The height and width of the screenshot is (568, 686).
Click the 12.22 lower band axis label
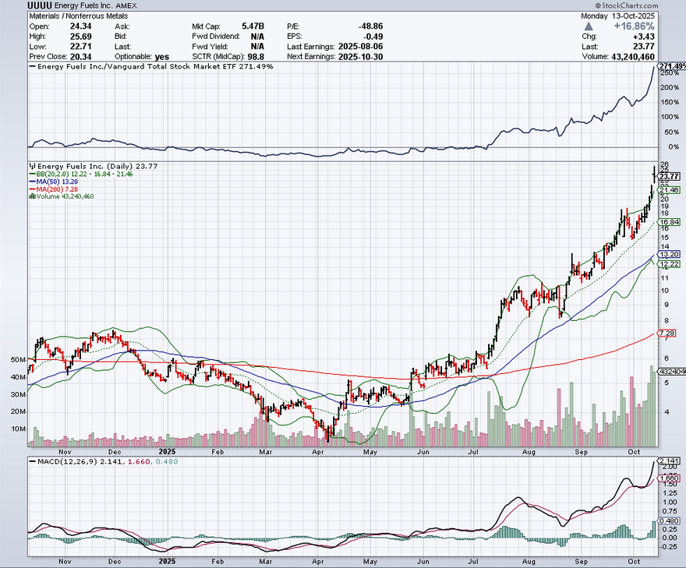tap(670, 264)
